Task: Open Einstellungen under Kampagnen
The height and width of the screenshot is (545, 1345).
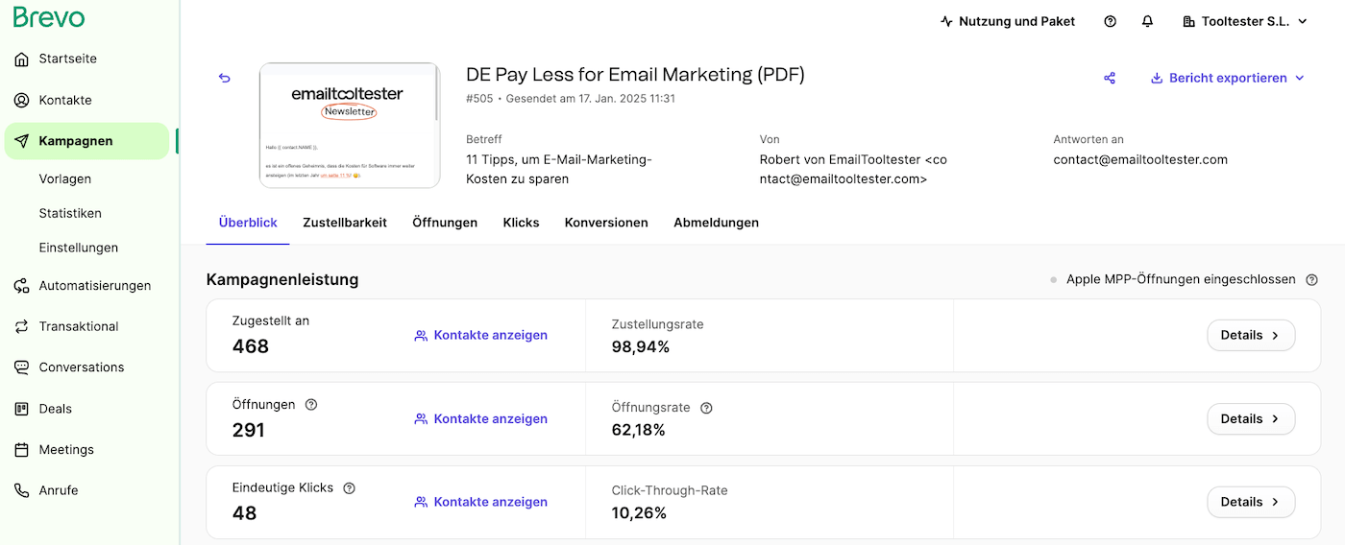Action: [x=79, y=248]
